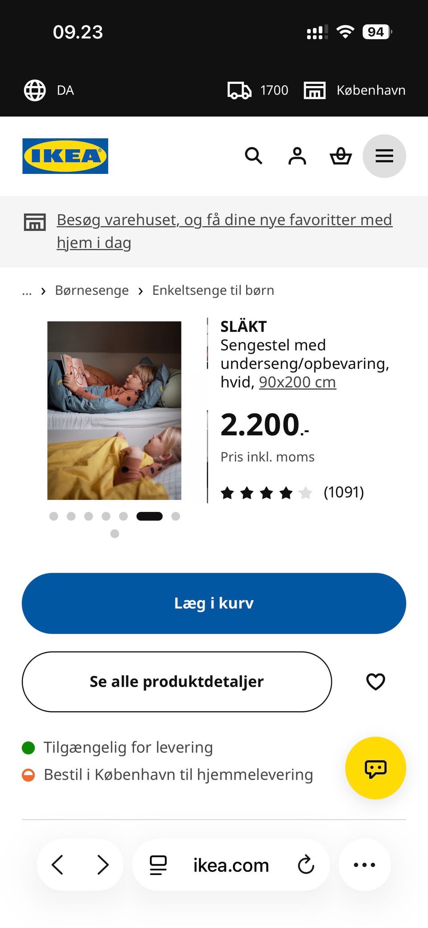Image resolution: width=428 pixels, height=928 pixels.
Task: Go to Enkeltsenge til børn breadcrumb
Action: click(x=213, y=291)
